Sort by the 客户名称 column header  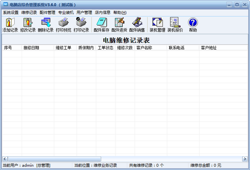tap(151, 48)
